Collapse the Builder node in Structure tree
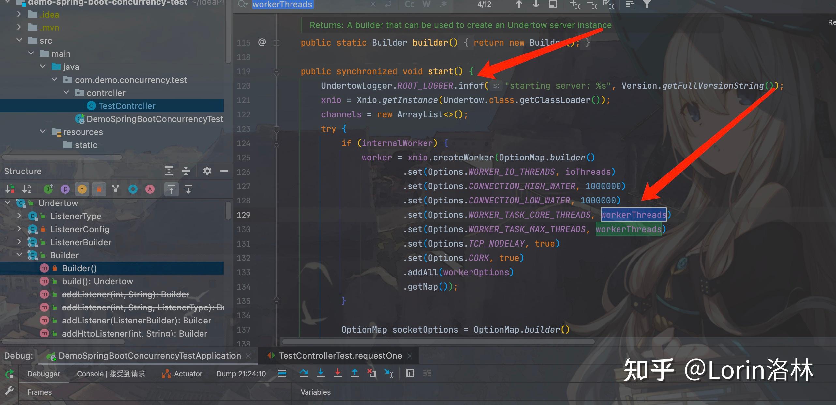This screenshot has height=405, width=836. [x=19, y=255]
